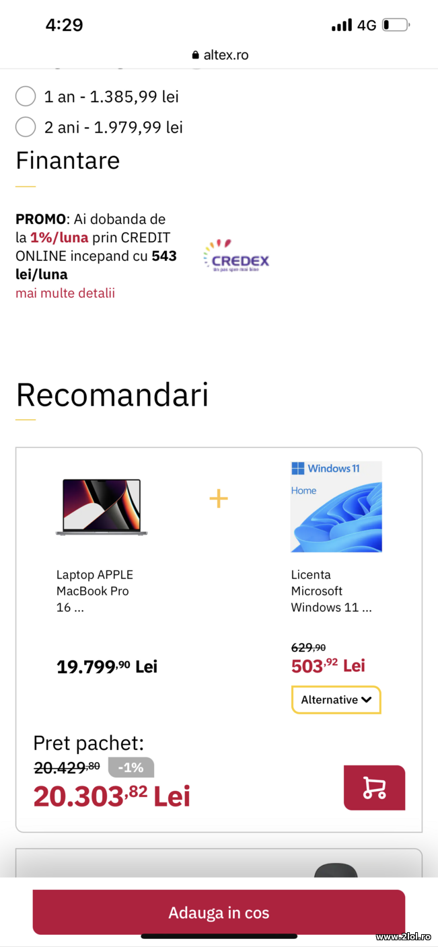Choose the one-year warranty radio button
This screenshot has height=947, width=438.
(x=25, y=96)
